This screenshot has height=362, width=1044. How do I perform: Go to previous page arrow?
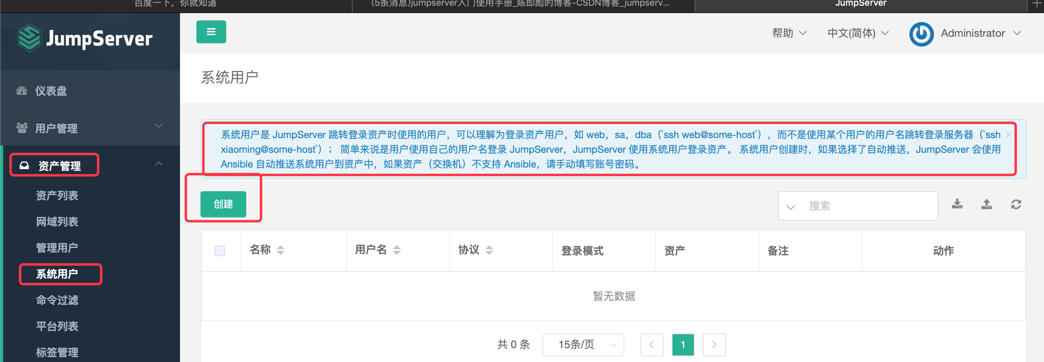coord(652,344)
